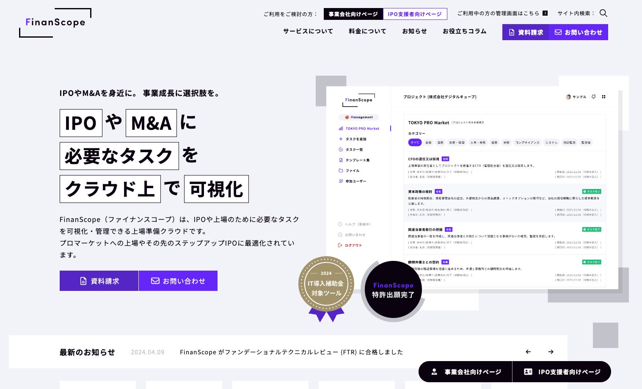Click arrow icon beside 管理画面はこちら
This screenshot has width=642, height=389.
click(545, 14)
